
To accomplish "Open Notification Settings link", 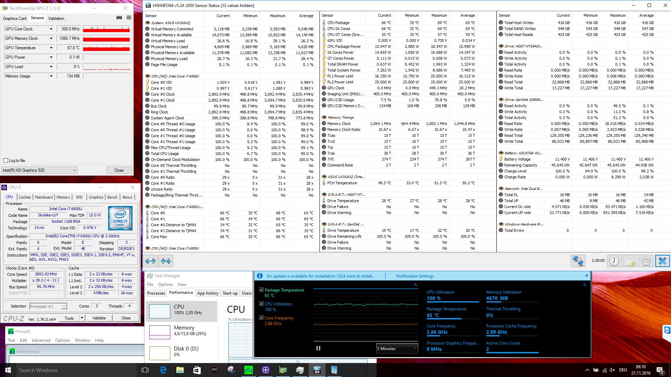I will tap(415, 276).
